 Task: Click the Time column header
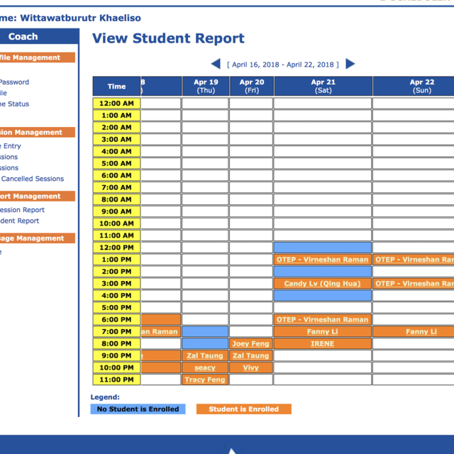(x=116, y=86)
